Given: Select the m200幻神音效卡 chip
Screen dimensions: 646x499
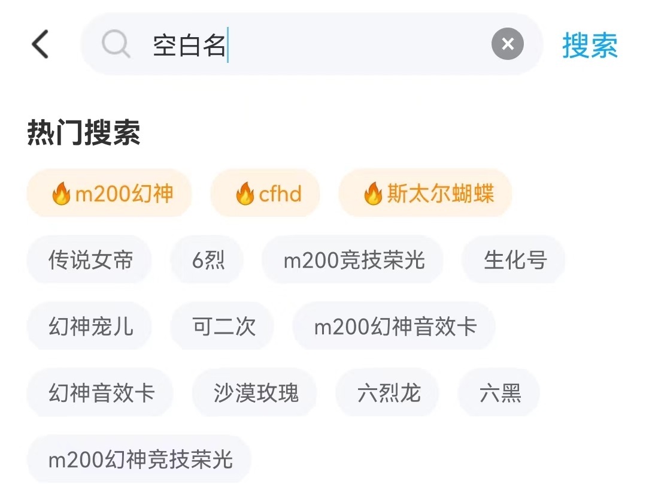Looking at the screenshot, I should pyautogui.click(x=394, y=327).
